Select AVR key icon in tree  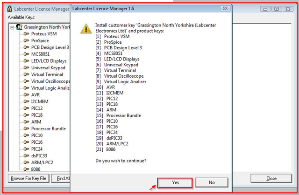[x=26, y=95]
